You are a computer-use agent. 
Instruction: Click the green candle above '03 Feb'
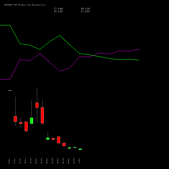[48, 139]
